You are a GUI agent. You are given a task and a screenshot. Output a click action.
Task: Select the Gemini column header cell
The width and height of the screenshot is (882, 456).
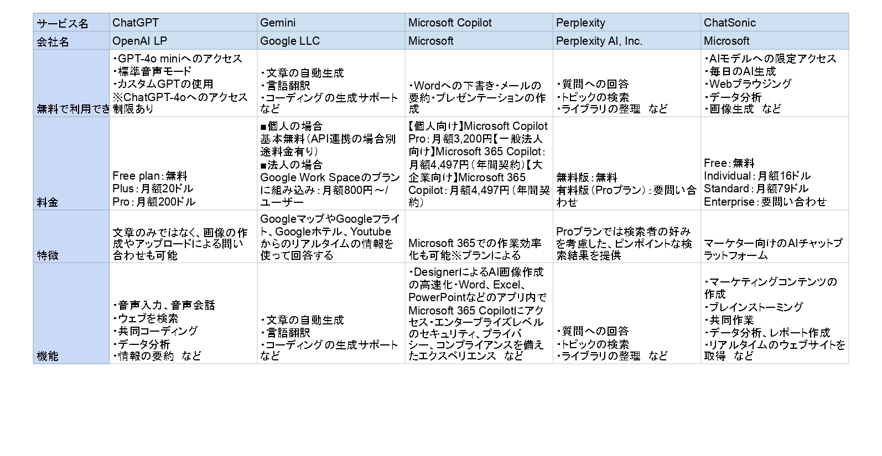click(x=331, y=23)
